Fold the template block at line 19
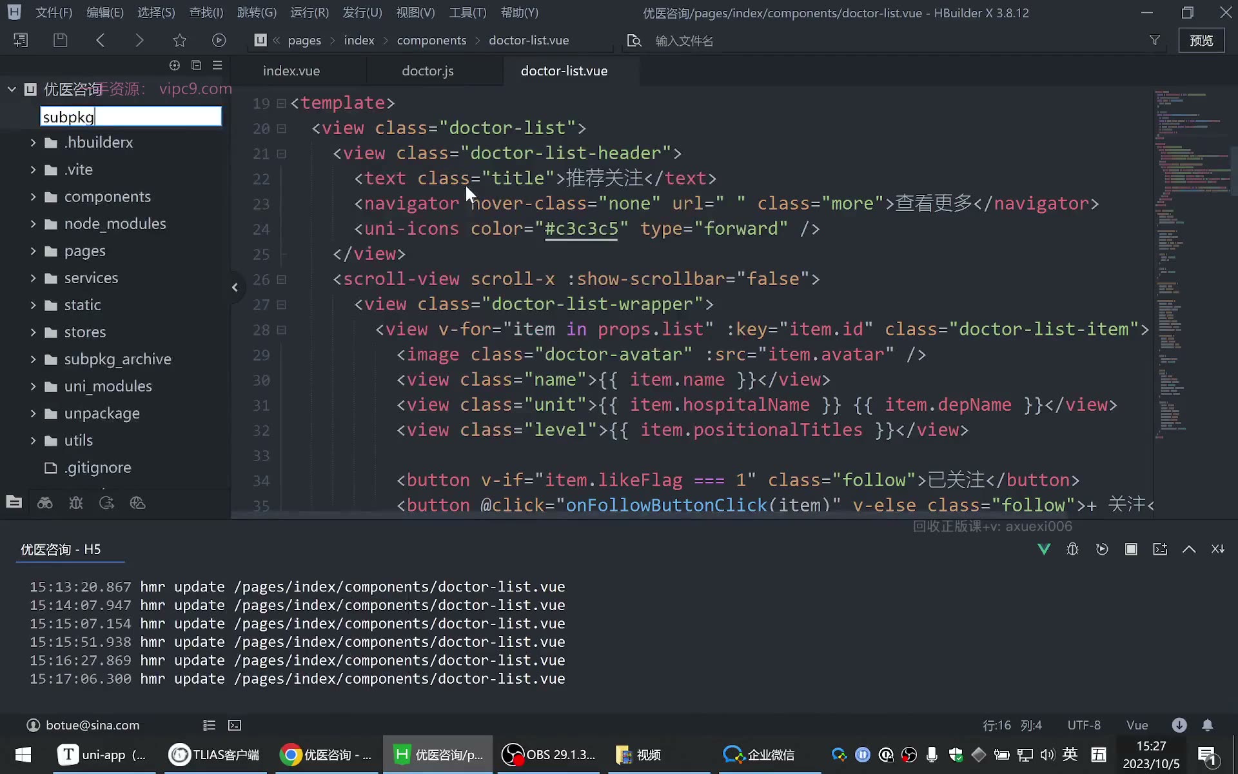1238x774 pixels. (281, 103)
